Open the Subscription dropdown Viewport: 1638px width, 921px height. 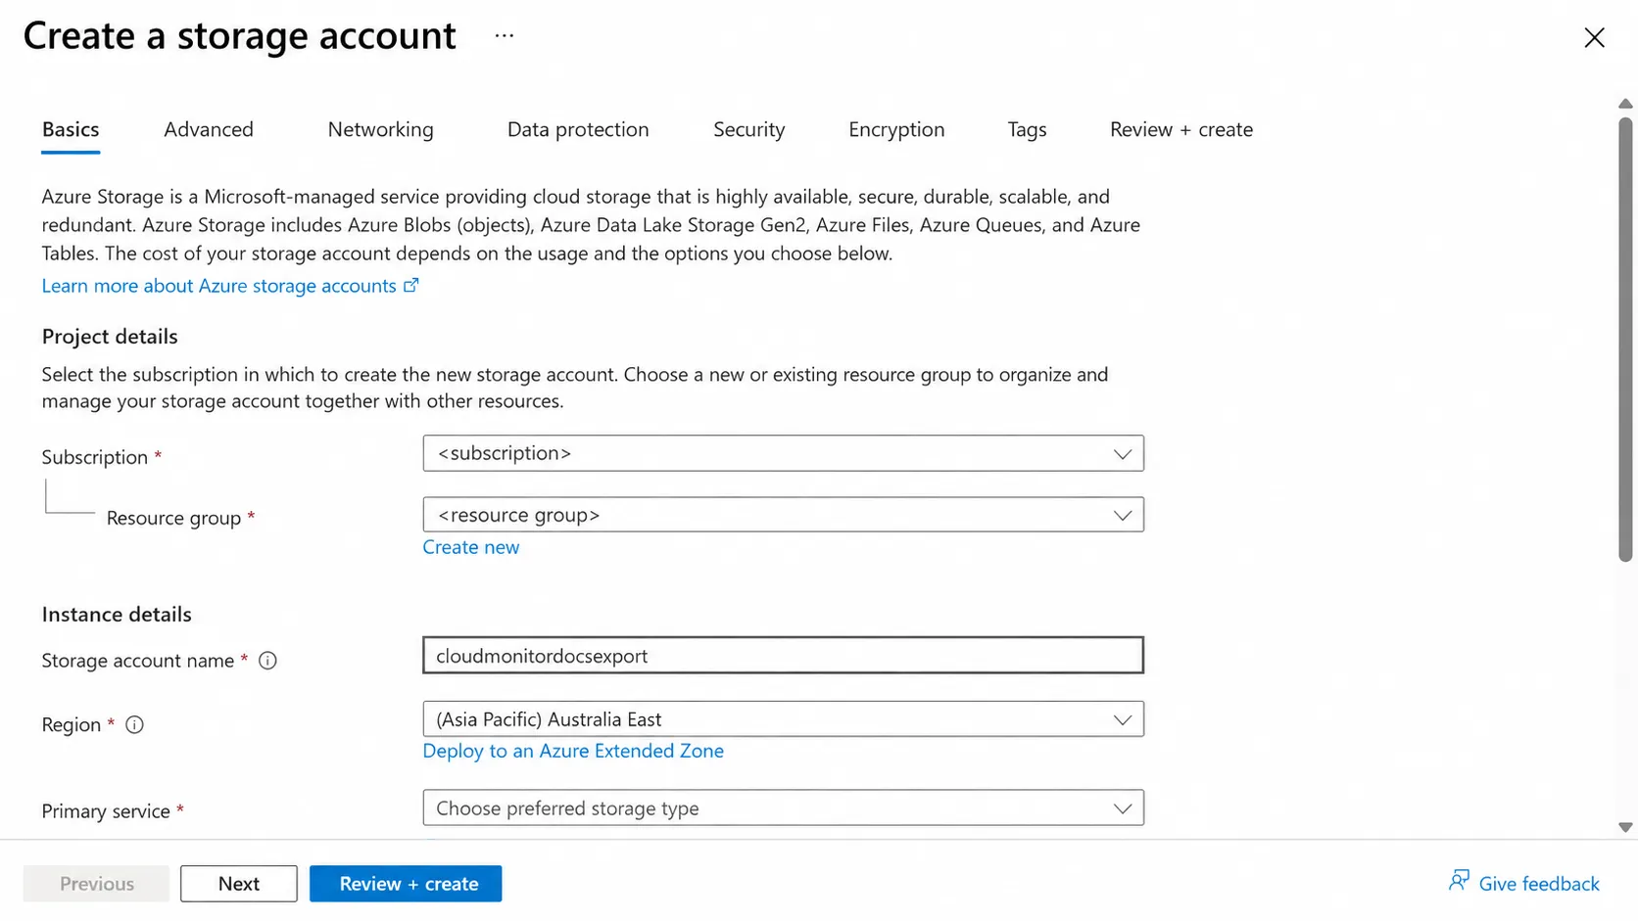coord(783,453)
